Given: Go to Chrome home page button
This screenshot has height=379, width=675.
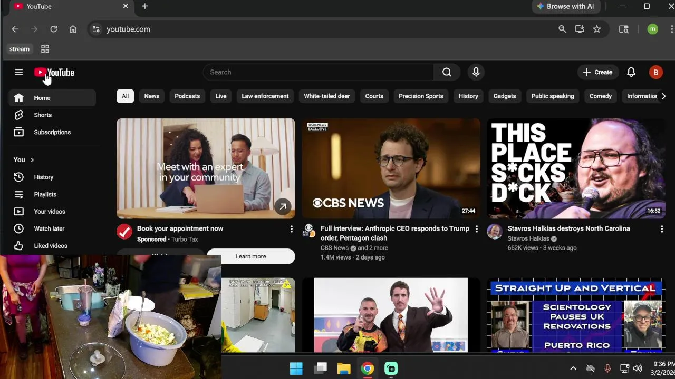Looking at the screenshot, I should (x=73, y=29).
